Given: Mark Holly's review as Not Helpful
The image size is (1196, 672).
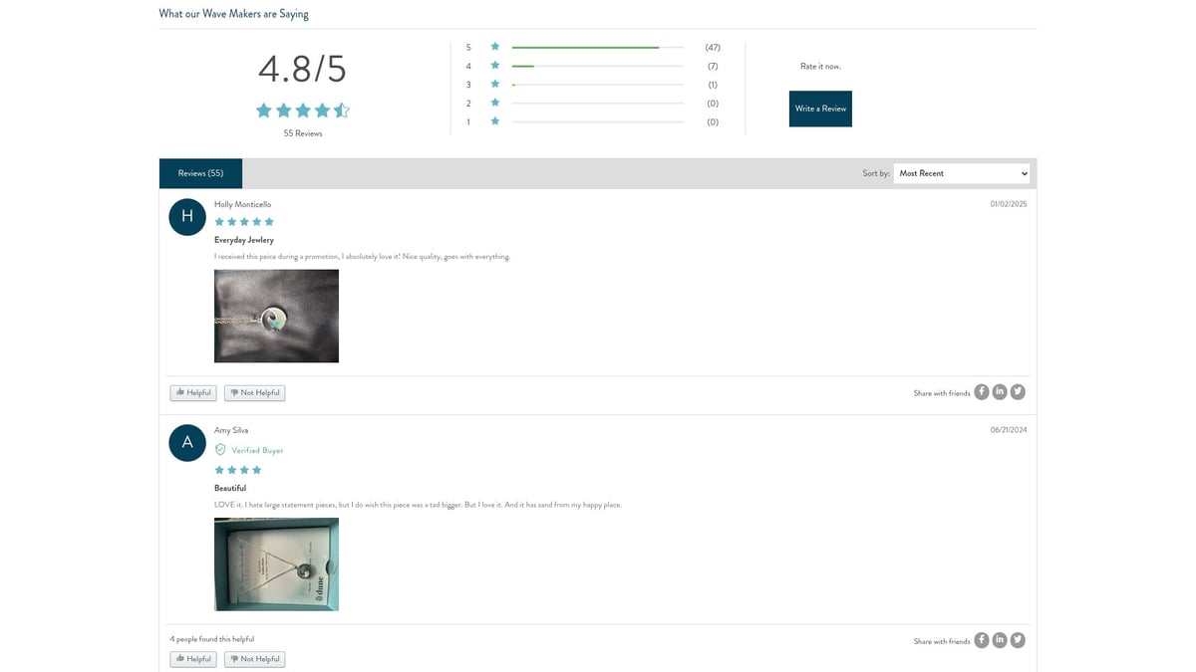Looking at the screenshot, I should pyautogui.click(x=254, y=393).
